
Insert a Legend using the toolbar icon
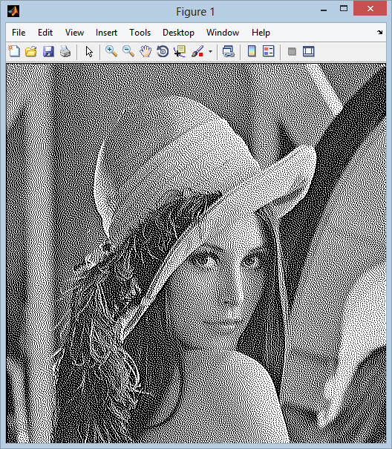coord(269,51)
